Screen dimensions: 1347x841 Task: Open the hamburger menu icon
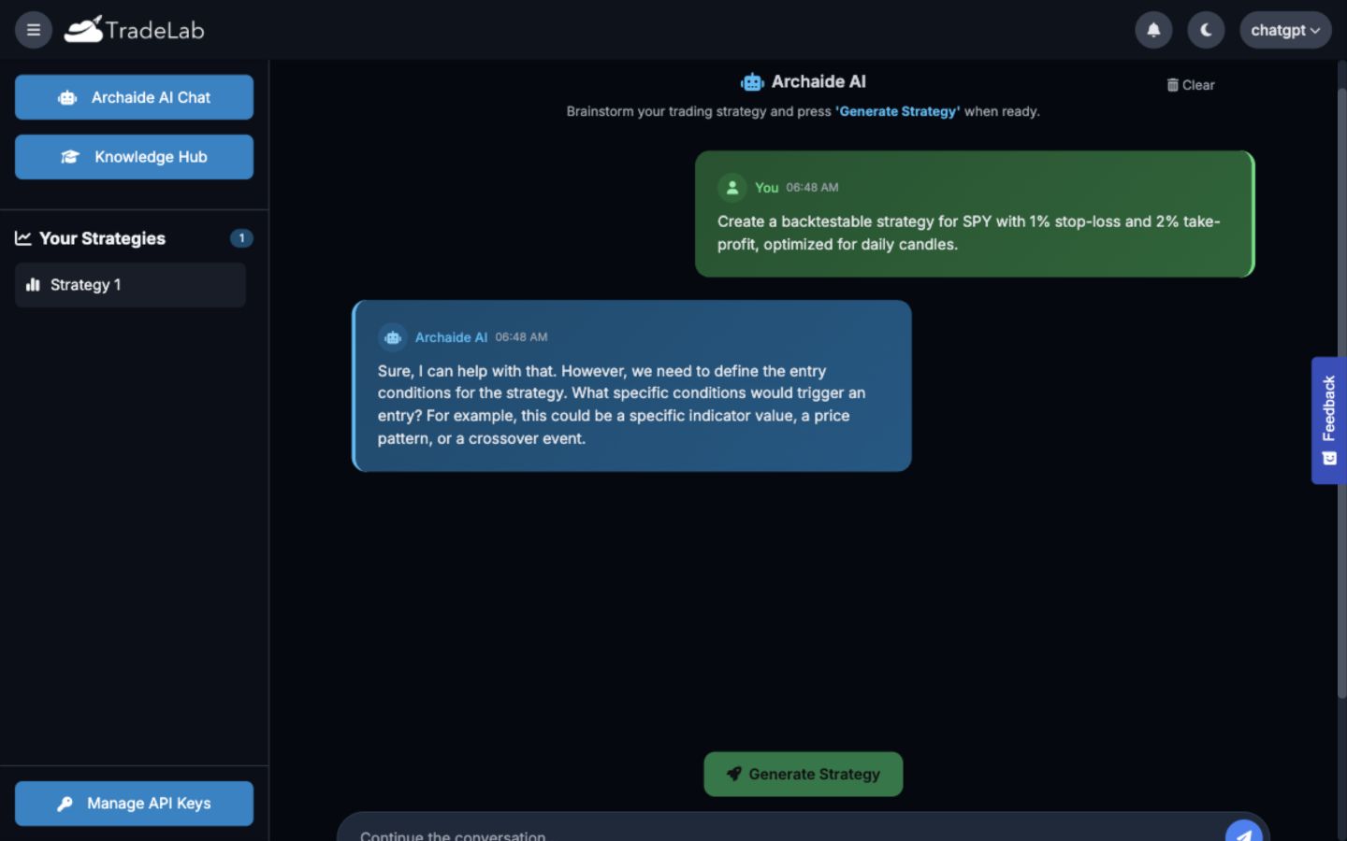(34, 30)
